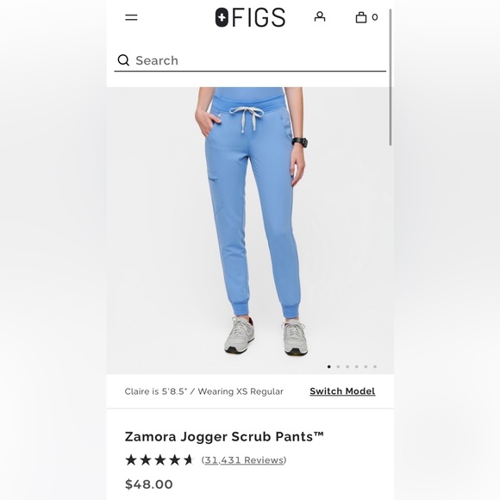Select the fourth carousel dot

tap(357, 366)
